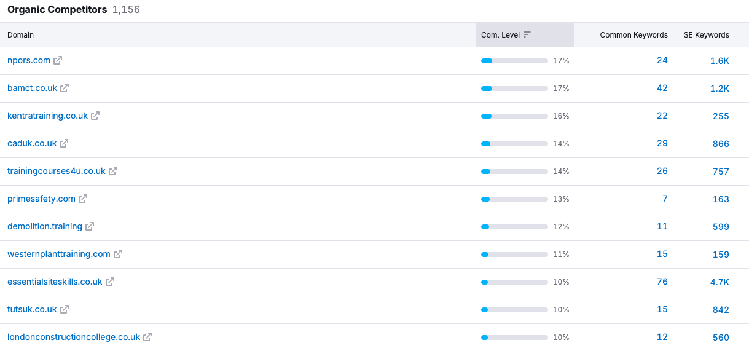Click the Domain column header
The height and width of the screenshot is (348, 749).
point(21,35)
